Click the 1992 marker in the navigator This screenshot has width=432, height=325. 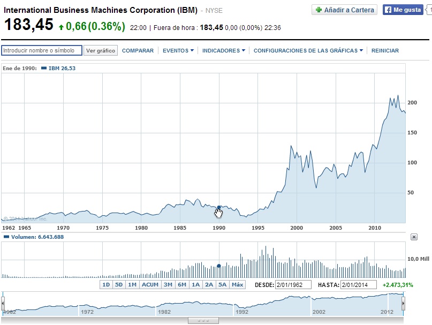[241, 312]
